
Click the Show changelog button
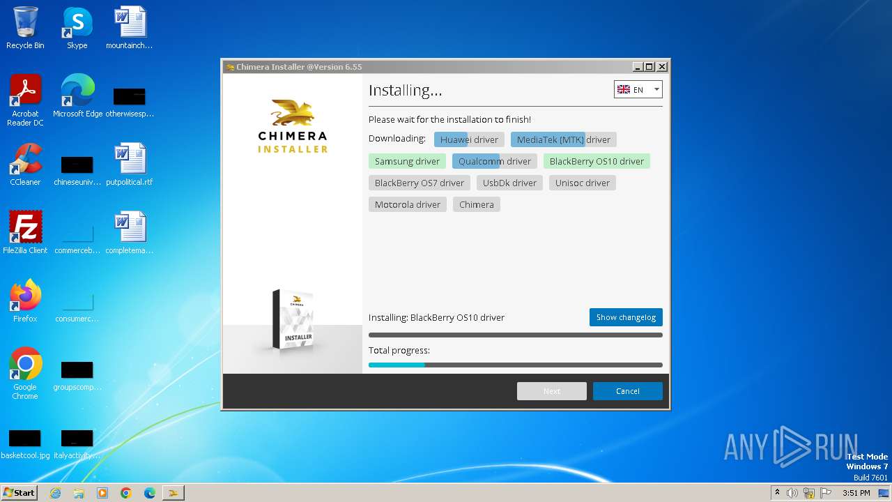[626, 317]
